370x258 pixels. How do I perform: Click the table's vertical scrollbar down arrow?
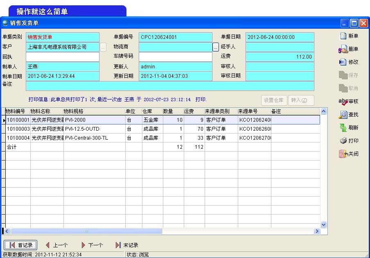[324, 224]
